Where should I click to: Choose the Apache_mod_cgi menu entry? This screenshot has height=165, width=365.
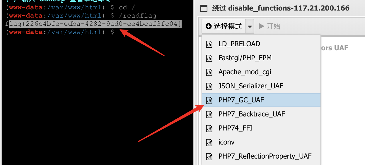click(x=261, y=72)
